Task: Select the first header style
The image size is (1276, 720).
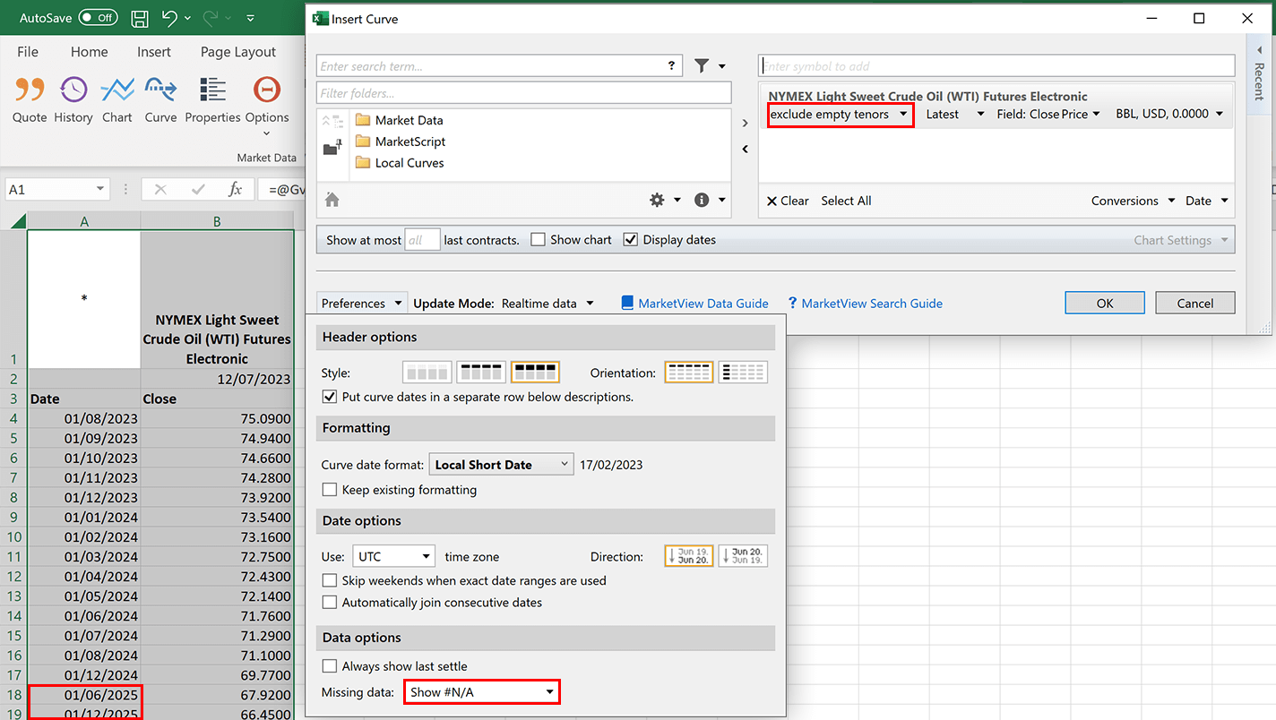Action: pos(427,372)
